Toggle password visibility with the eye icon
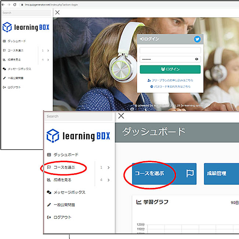The width and height of the screenshot is (239, 239). pyautogui.click(x=197, y=59)
